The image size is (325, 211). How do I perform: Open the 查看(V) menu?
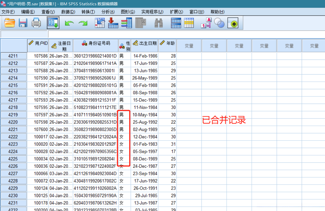[x=48, y=12]
